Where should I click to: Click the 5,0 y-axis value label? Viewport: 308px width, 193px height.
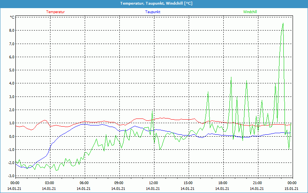[12, 70]
